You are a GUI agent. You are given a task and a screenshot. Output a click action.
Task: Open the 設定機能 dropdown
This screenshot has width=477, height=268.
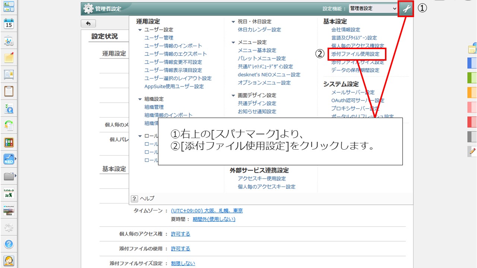373,9
